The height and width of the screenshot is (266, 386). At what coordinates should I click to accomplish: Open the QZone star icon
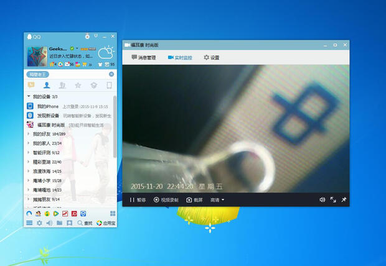pyautogui.click(x=52, y=64)
